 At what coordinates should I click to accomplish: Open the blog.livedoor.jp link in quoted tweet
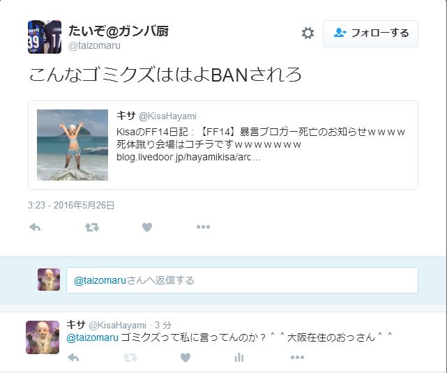point(188,157)
